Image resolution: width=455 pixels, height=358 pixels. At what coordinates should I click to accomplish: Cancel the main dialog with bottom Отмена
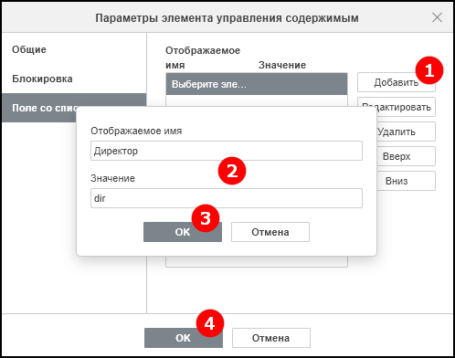coord(271,338)
